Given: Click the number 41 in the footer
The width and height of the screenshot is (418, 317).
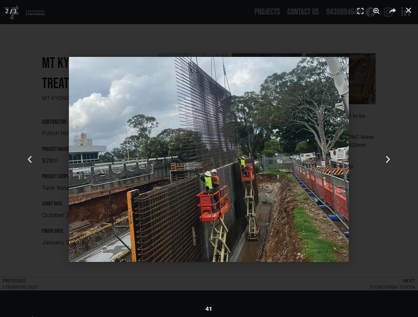Looking at the screenshot, I should click(x=209, y=309).
